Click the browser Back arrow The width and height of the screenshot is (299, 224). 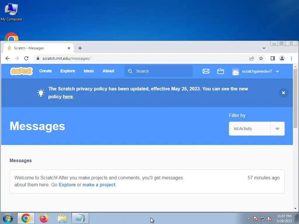7,58
